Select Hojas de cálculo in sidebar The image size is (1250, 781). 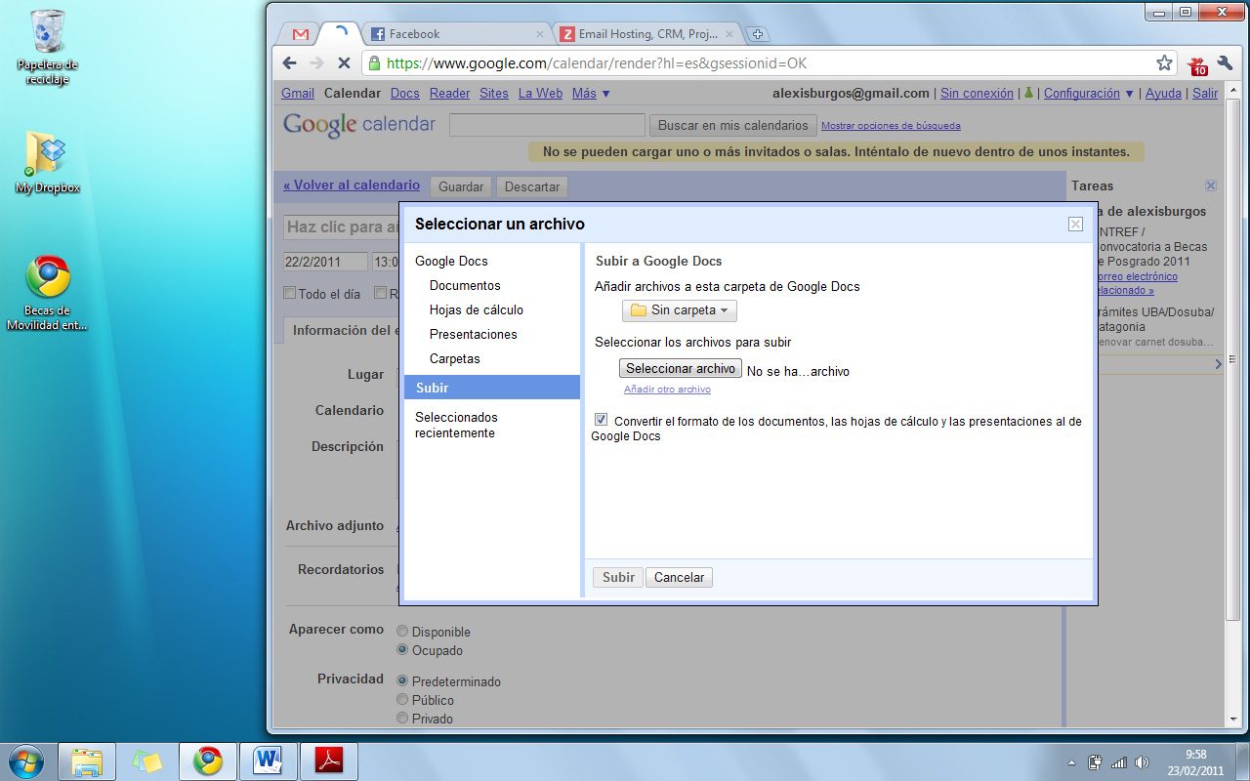click(x=477, y=310)
